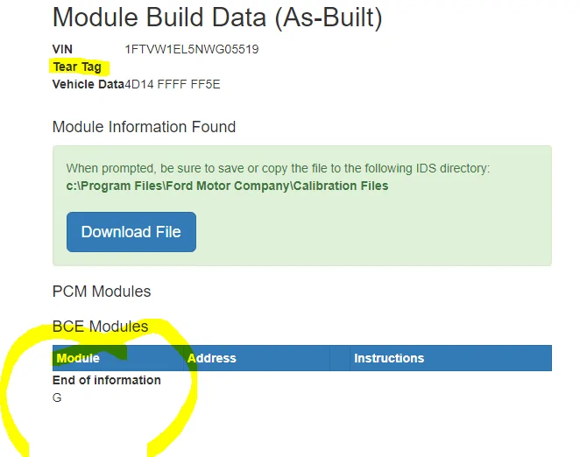Click the letter G below the table
This screenshot has width=580, height=457.
(x=58, y=397)
